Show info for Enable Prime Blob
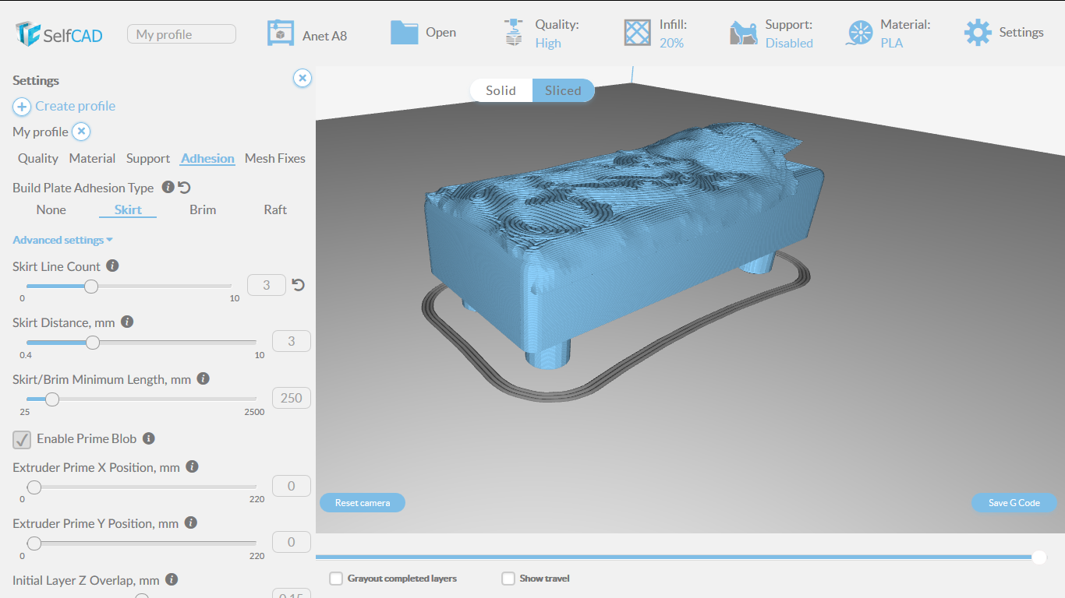1065x598 pixels. click(x=149, y=438)
